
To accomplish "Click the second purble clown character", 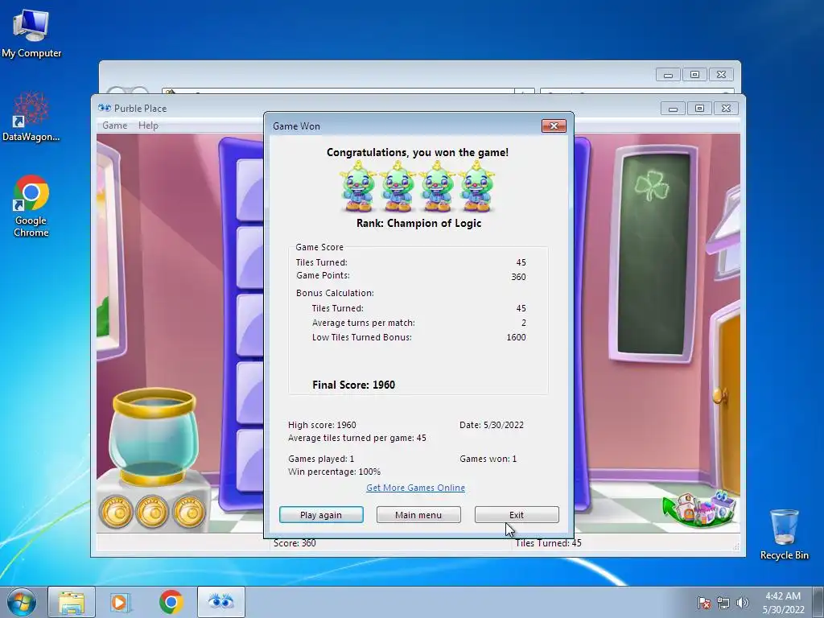I will pyautogui.click(x=398, y=187).
